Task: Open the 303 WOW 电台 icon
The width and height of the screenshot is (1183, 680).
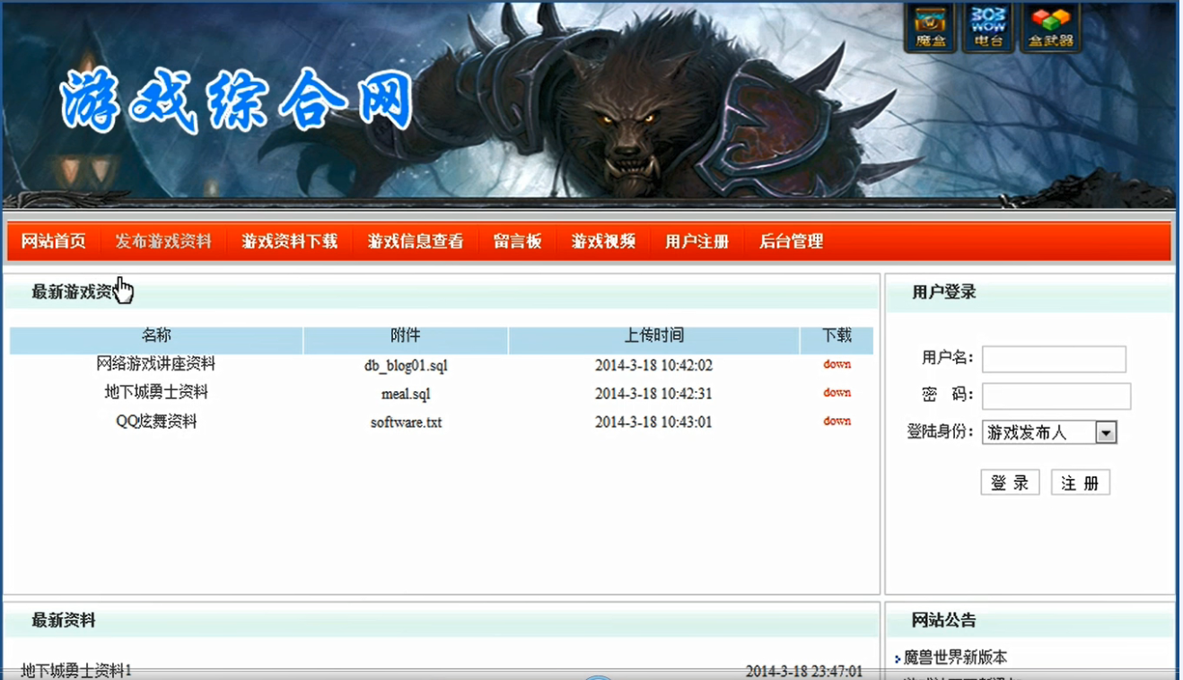Action: (988, 29)
